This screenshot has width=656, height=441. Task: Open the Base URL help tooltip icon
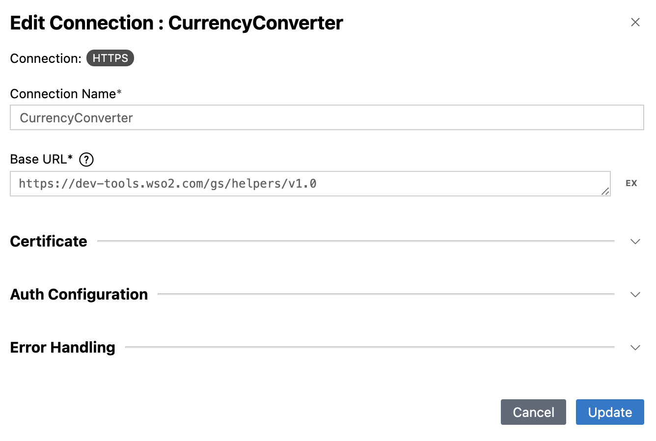[x=86, y=160]
